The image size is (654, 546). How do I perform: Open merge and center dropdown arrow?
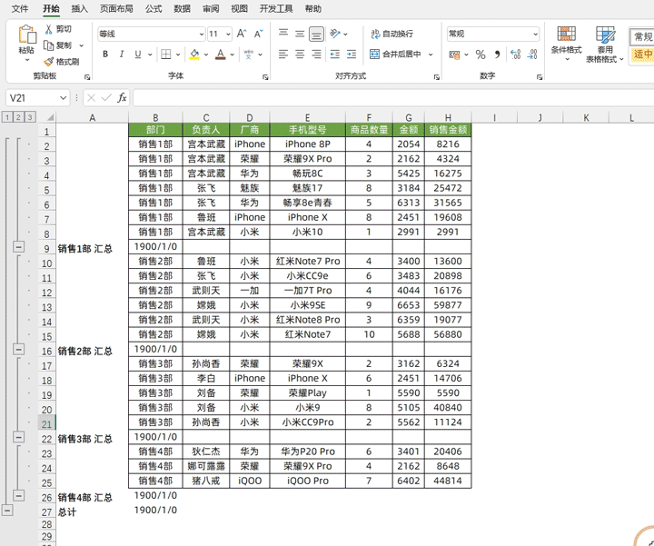[x=431, y=55]
